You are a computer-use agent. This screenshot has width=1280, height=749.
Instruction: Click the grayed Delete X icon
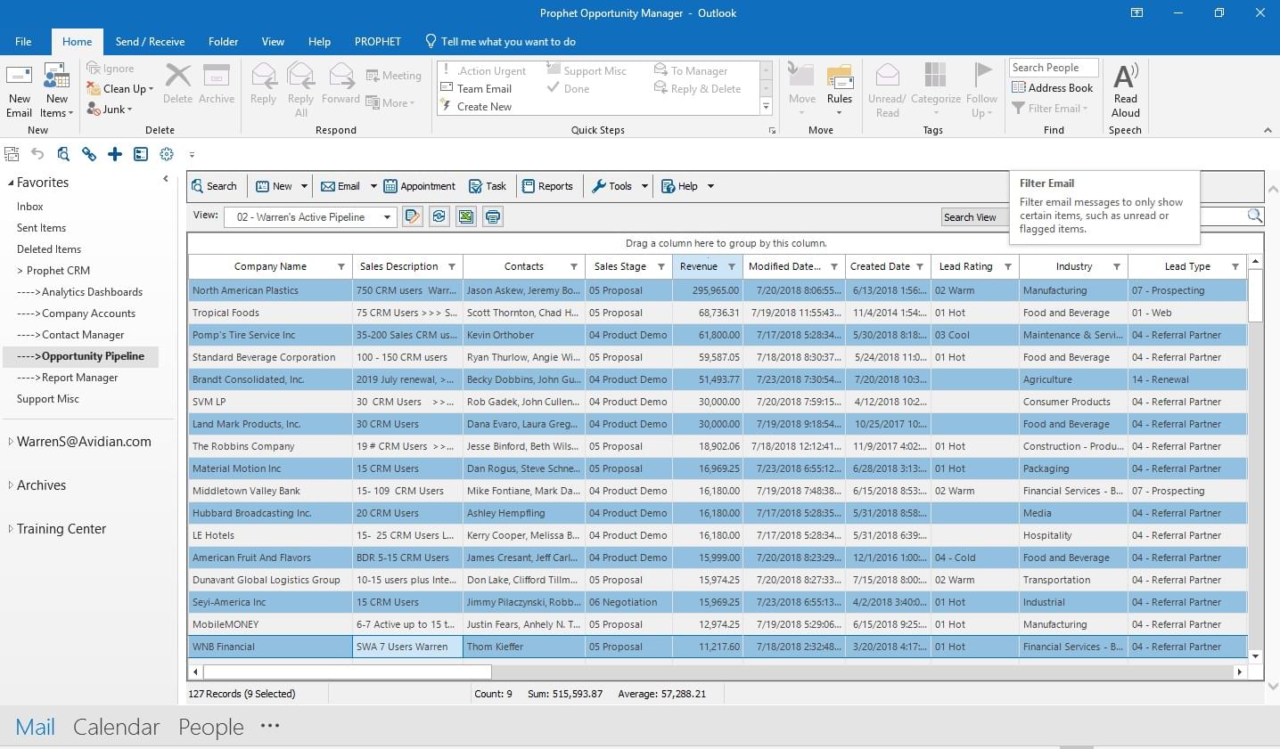[177, 76]
